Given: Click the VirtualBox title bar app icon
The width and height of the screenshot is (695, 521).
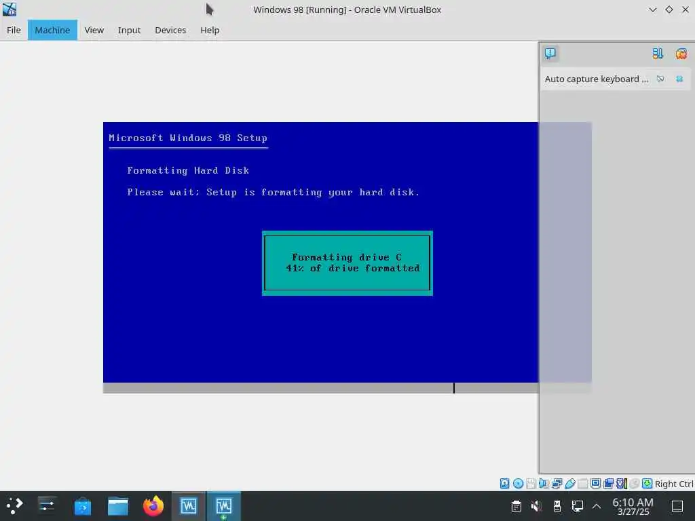Looking at the screenshot, I should (x=10, y=9).
